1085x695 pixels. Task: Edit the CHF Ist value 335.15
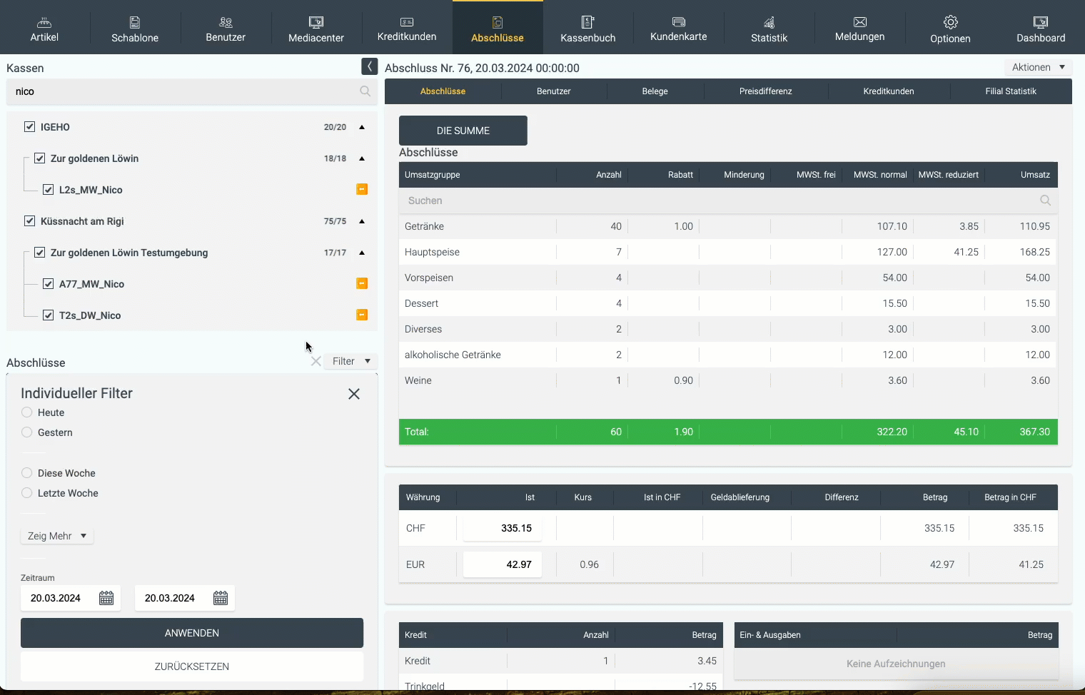(503, 528)
